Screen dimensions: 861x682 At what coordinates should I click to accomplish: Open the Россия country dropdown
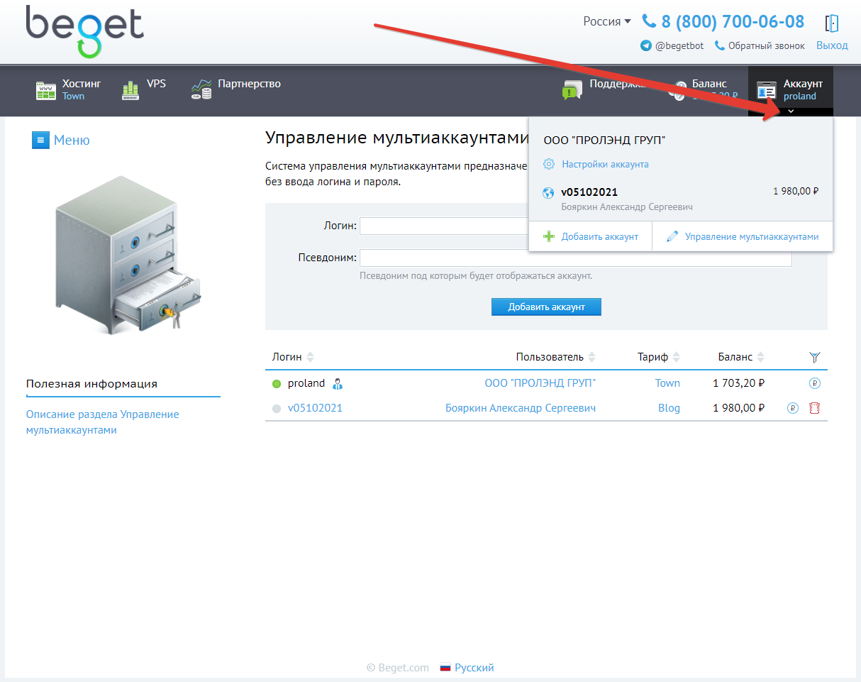pyautogui.click(x=606, y=21)
